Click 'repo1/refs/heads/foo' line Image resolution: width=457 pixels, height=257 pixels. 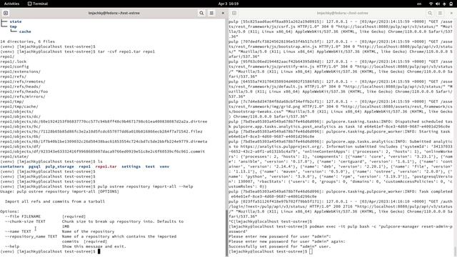click(x=24, y=91)
